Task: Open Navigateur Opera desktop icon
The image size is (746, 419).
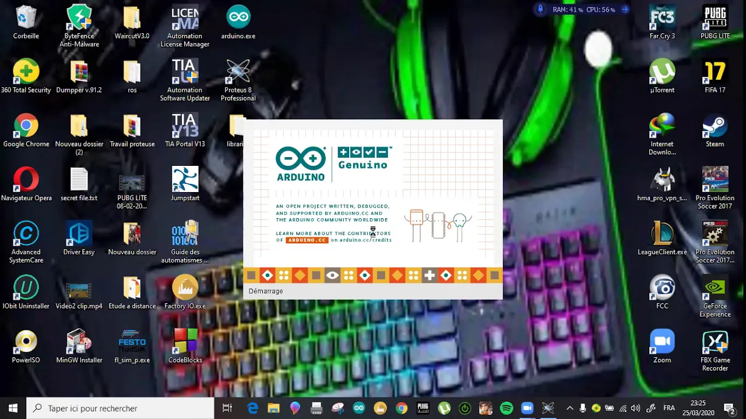Action: (x=26, y=184)
